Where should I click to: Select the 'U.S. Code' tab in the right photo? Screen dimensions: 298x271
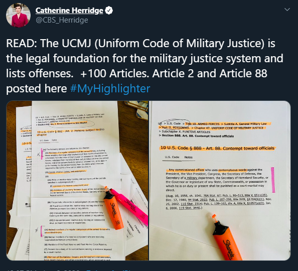(172, 157)
